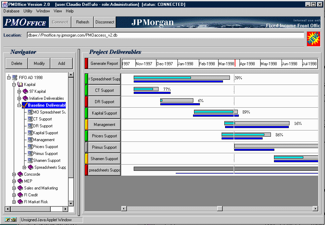Screen dimensions: 325x225
Task: Select the FI Credit book icon
Action: tap(20, 195)
